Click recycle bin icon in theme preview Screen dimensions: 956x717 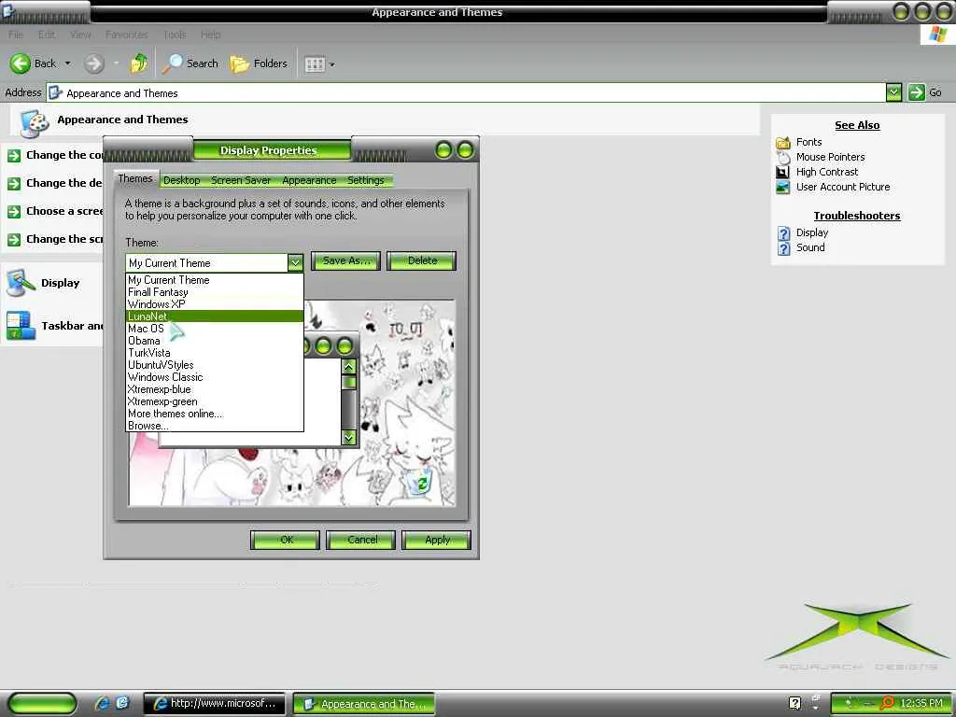click(x=421, y=483)
